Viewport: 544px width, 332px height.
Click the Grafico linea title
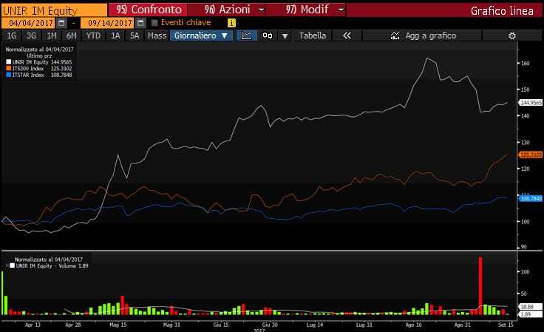(502, 11)
